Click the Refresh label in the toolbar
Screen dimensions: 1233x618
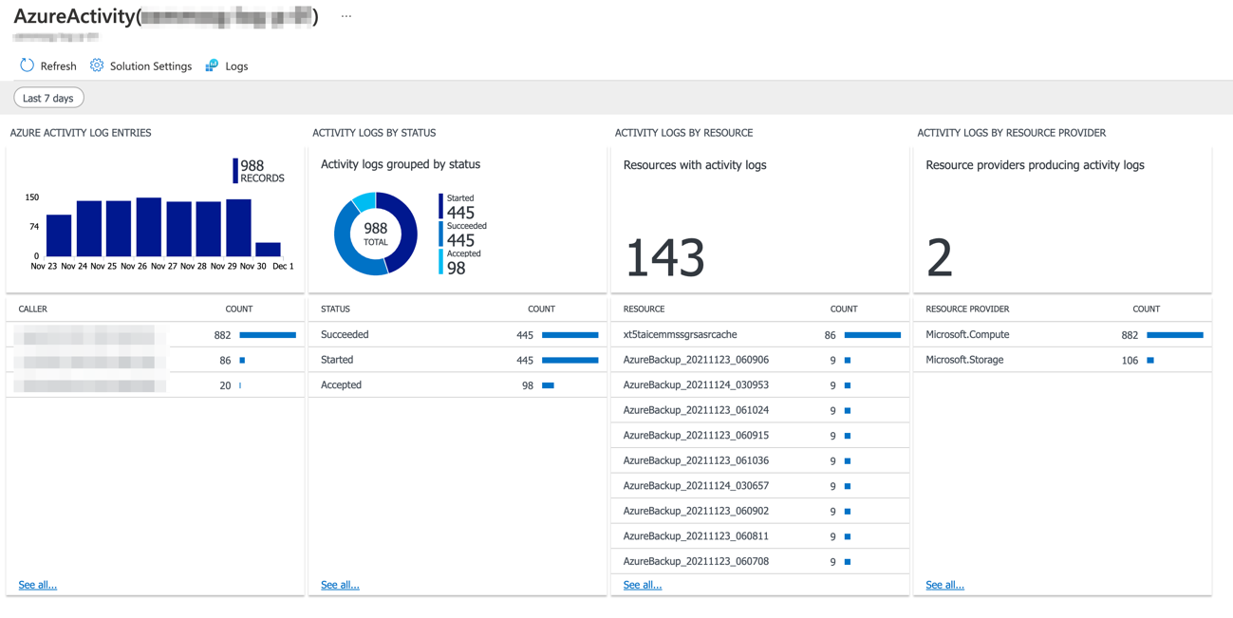(x=58, y=66)
